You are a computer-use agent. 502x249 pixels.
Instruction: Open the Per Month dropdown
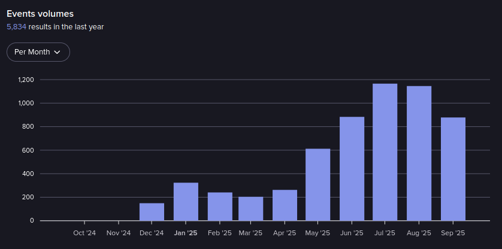(x=38, y=52)
